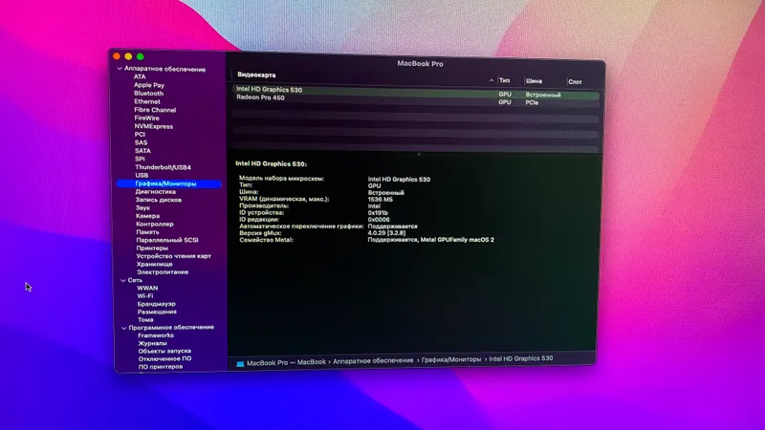Click the green zoom window button

pyautogui.click(x=141, y=56)
